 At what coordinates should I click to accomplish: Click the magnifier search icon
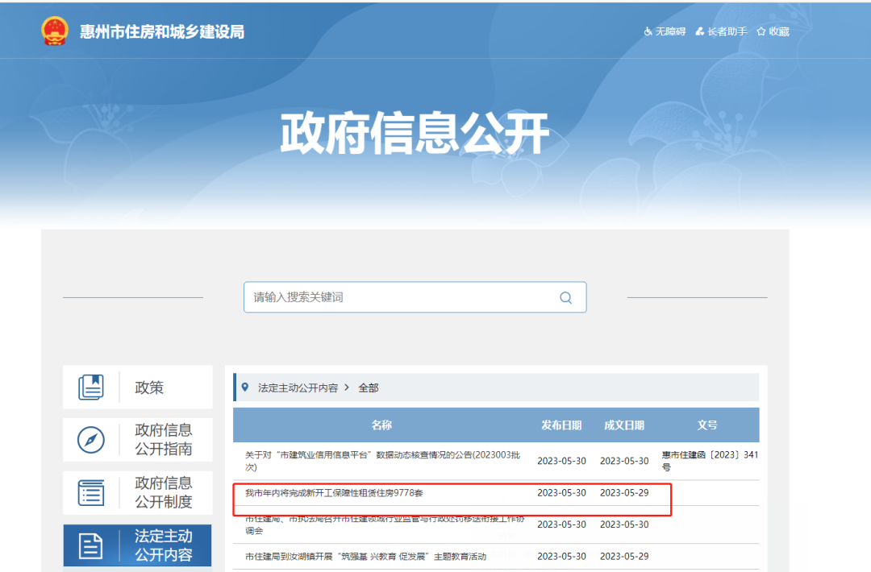tap(565, 298)
